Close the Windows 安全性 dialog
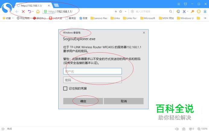Screen dimensions: 209x131 pos(144,33)
